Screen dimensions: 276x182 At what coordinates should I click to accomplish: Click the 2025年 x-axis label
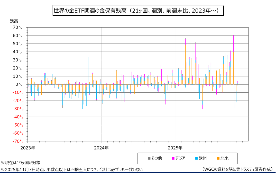[x=175, y=148]
